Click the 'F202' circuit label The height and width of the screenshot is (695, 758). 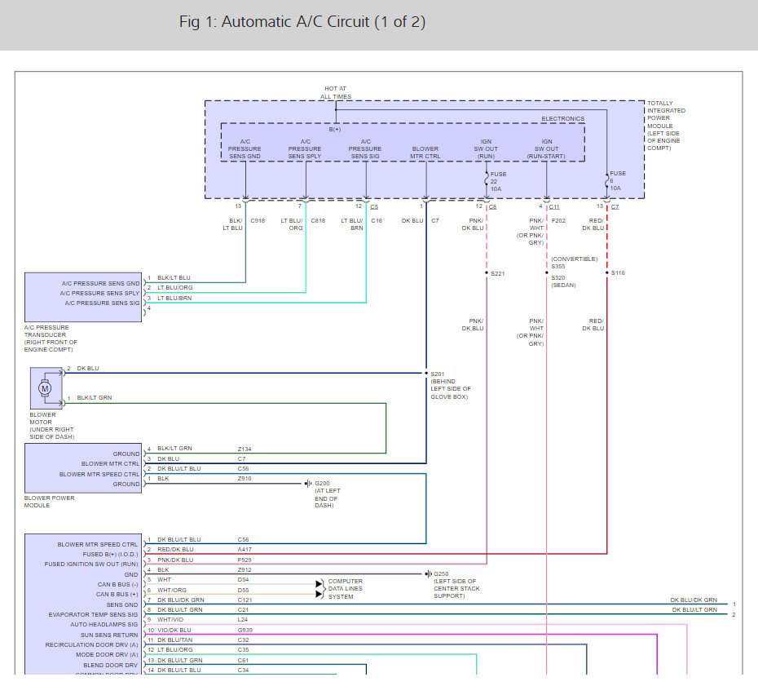(x=558, y=221)
